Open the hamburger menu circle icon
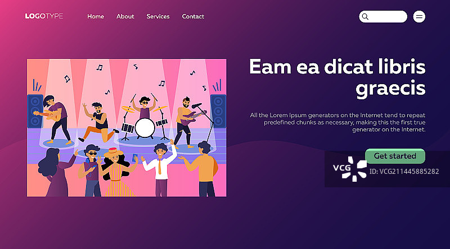The image size is (450, 249). pos(419,17)
